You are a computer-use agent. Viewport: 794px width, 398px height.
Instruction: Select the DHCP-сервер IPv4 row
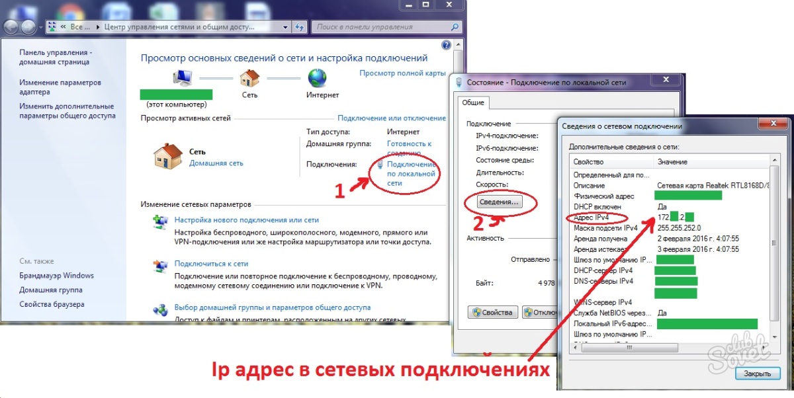670,270
